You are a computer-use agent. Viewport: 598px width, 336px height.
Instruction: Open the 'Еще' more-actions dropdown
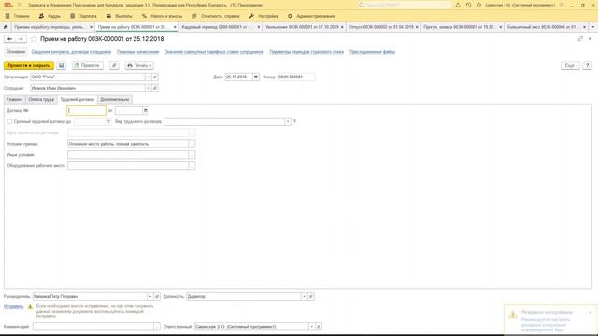coord(570,65)
